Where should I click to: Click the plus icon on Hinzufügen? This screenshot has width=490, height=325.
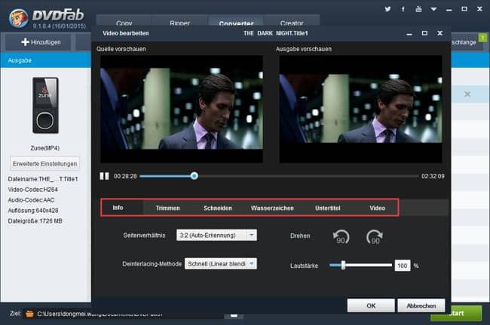[25, 42]
